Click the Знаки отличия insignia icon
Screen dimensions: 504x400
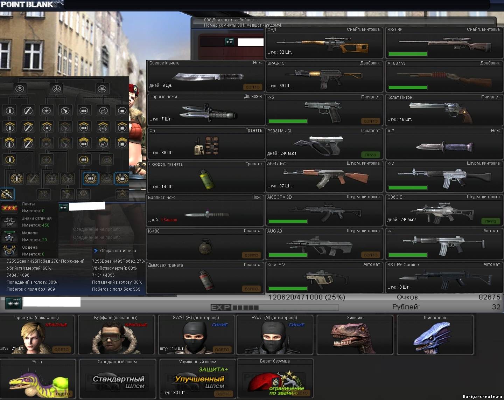coord(9,222)
